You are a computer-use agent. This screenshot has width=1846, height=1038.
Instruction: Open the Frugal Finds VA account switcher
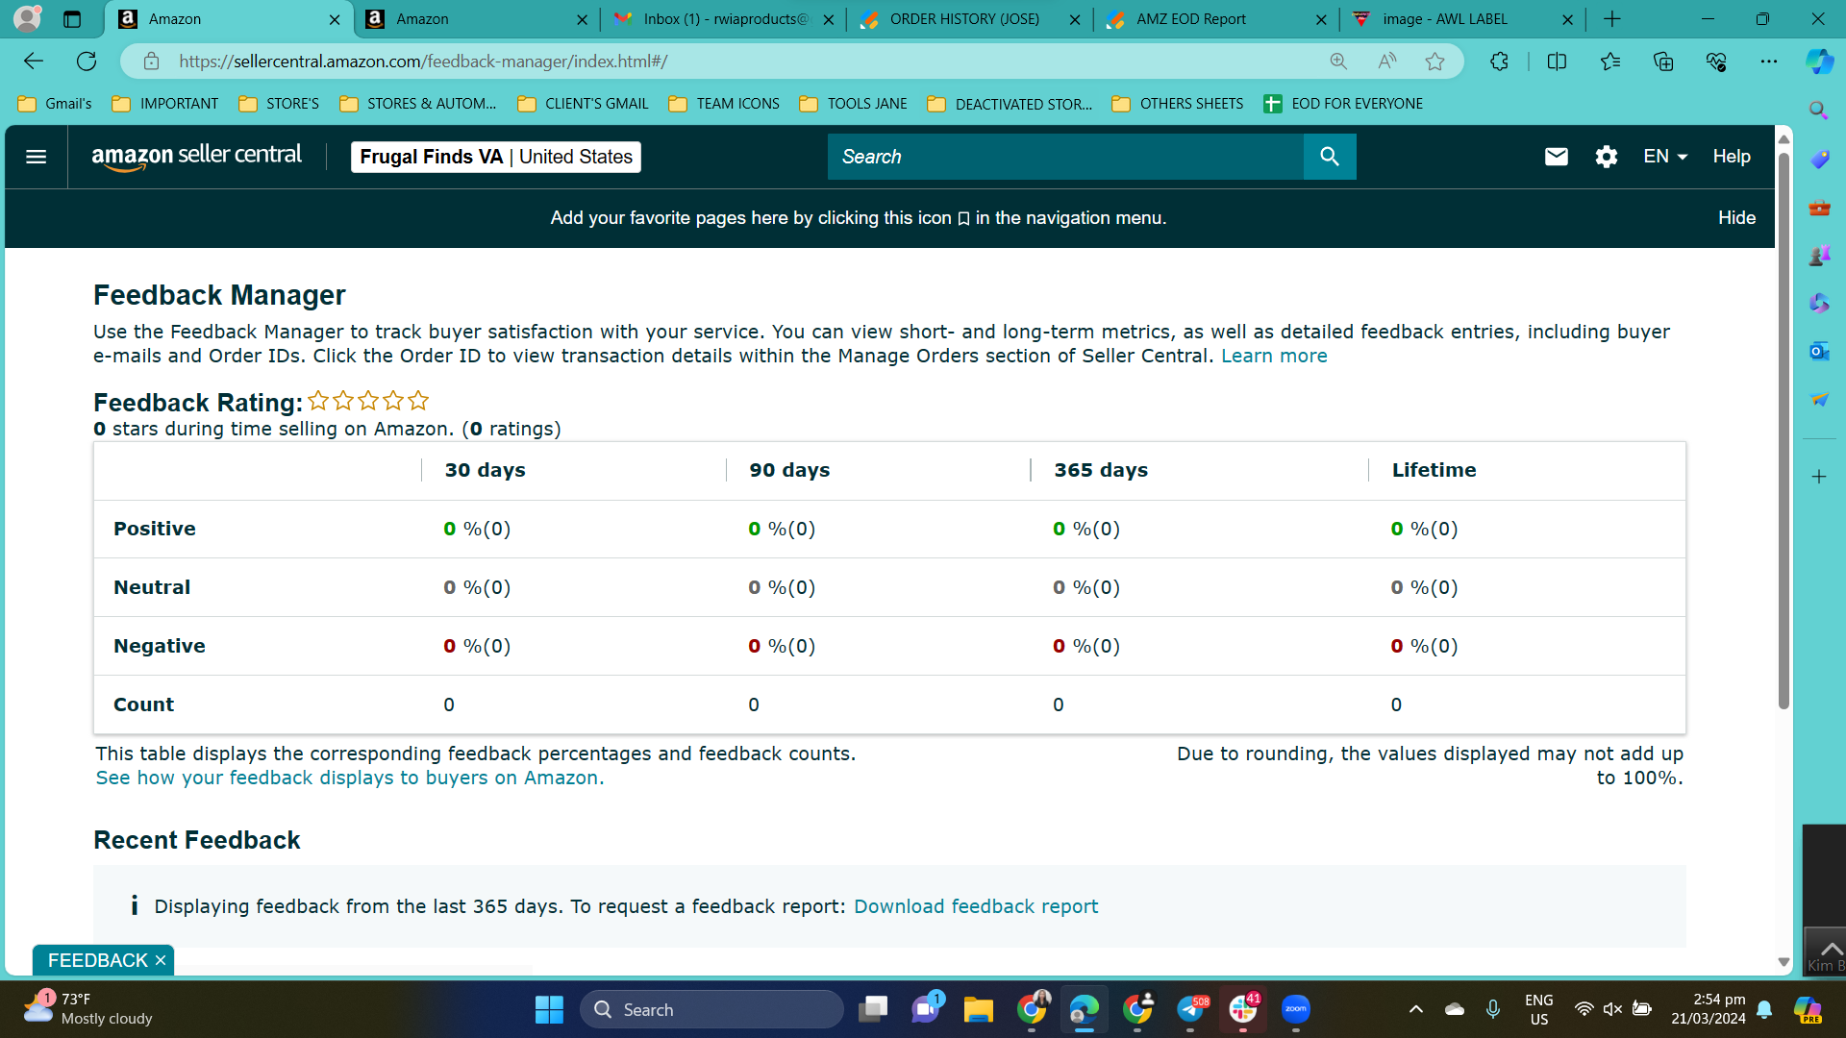tap(496, 157)
